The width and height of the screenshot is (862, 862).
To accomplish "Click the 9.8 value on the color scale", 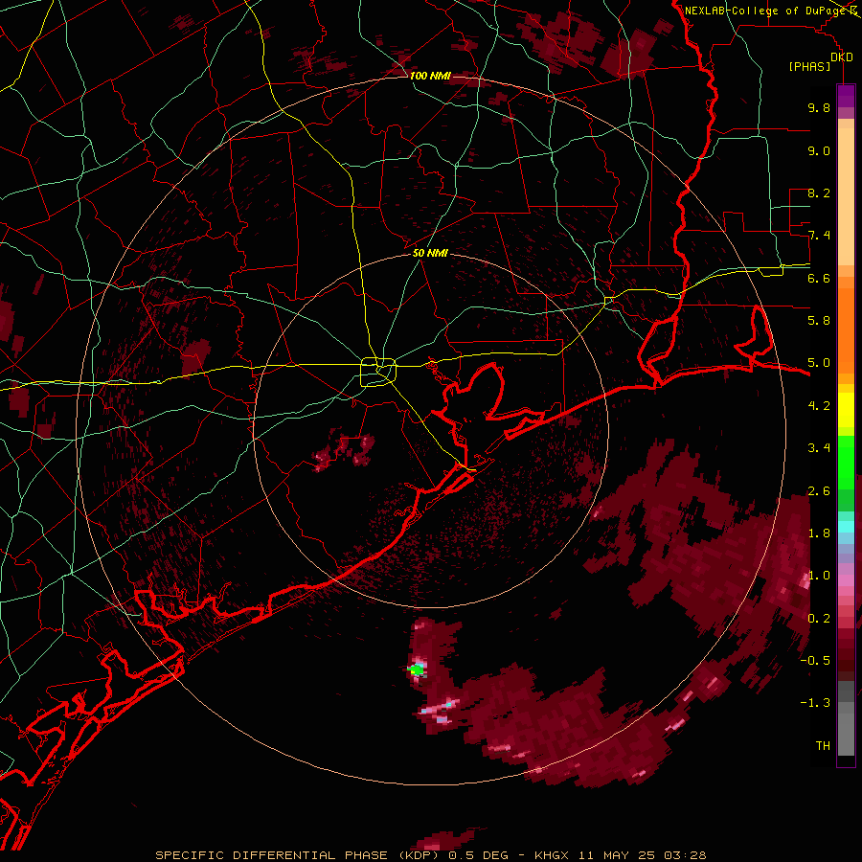I will (819, 107).
